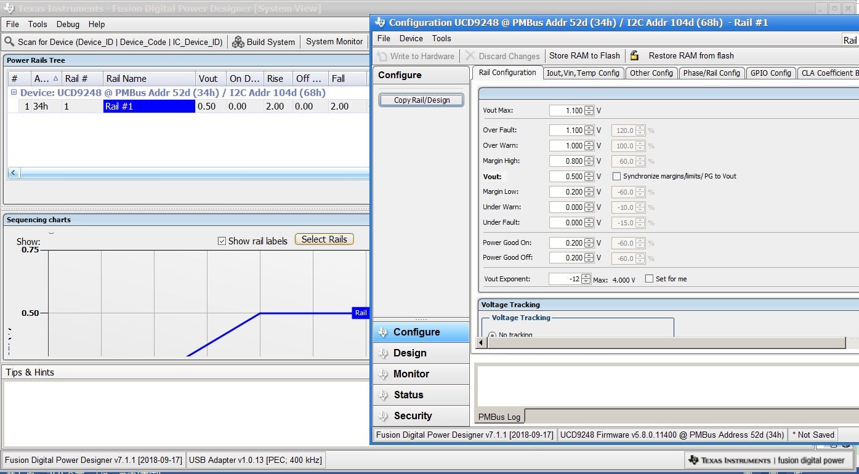The image size is (859, 474).
Task: Open the File menu in main window
Action: point(12,24)
